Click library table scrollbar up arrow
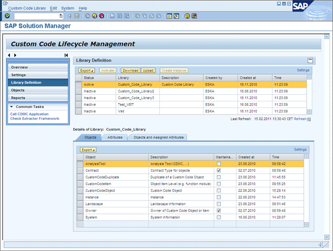 (x=310, y=77)
